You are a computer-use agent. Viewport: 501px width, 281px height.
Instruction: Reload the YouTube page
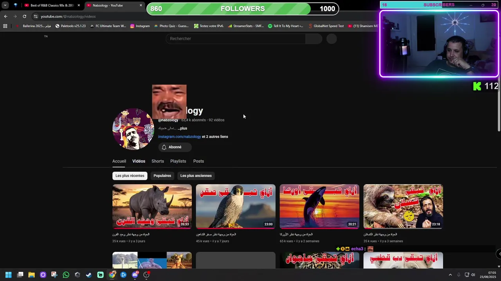point(24,16)
